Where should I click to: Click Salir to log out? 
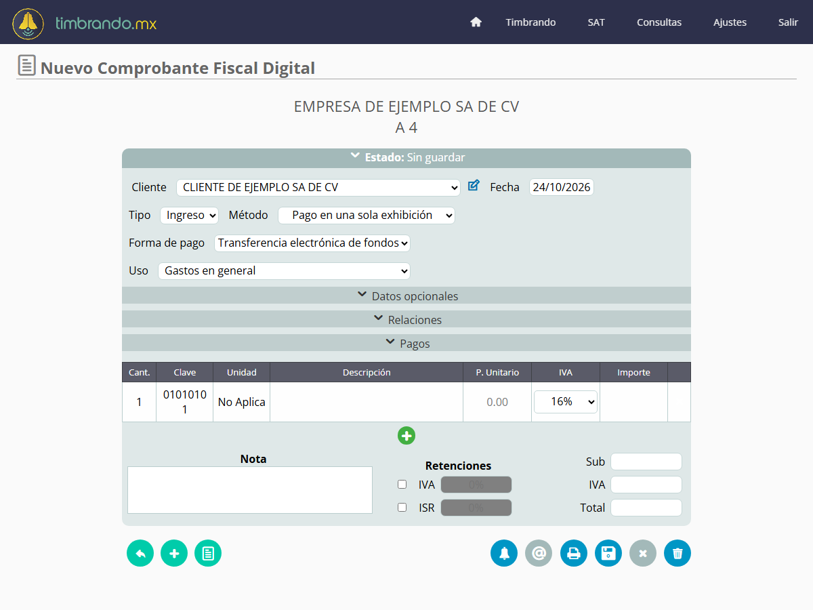(x=788, y=22)
